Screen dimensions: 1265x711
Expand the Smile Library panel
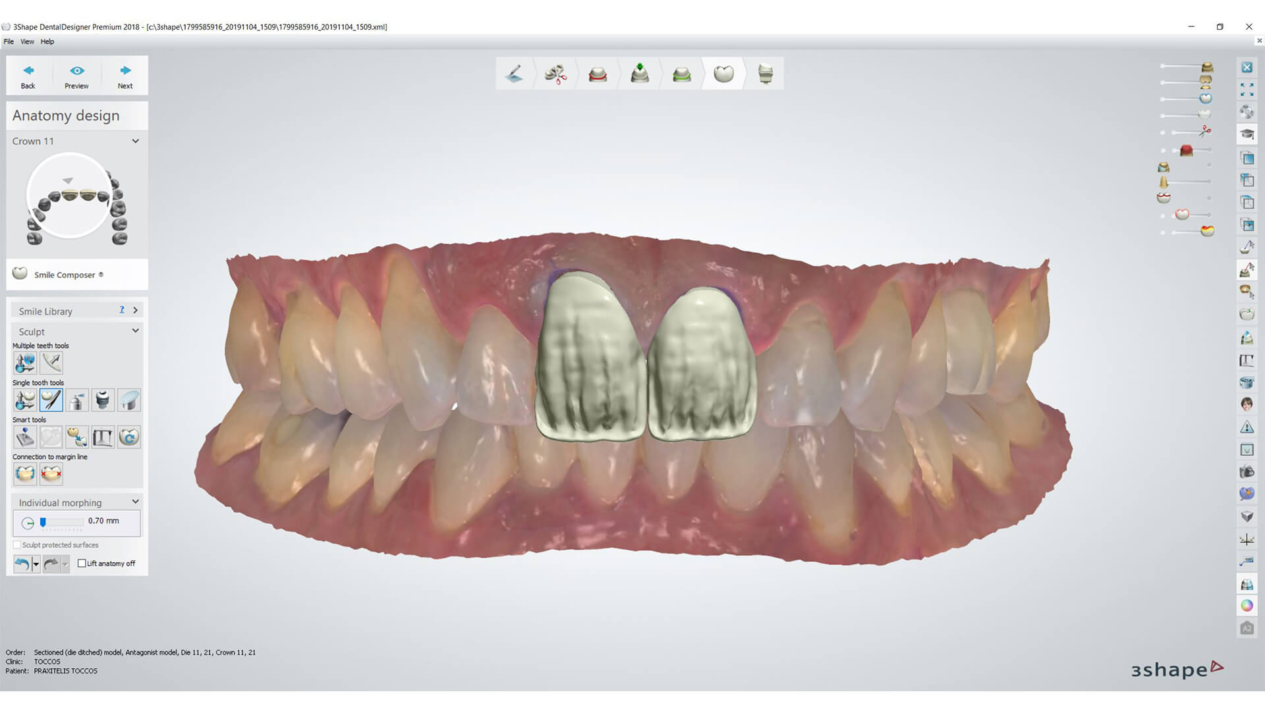pyautogui.click(x=135, y=310)
